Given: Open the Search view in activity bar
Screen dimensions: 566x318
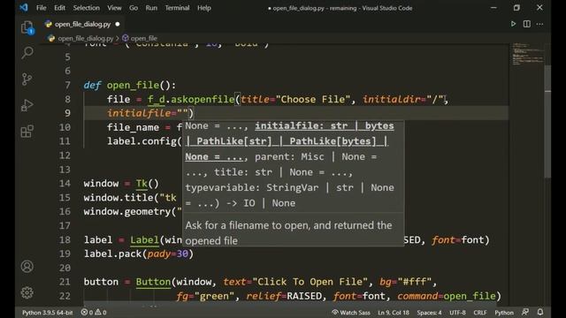Looking at the screenshot, I should click(27, 53).
